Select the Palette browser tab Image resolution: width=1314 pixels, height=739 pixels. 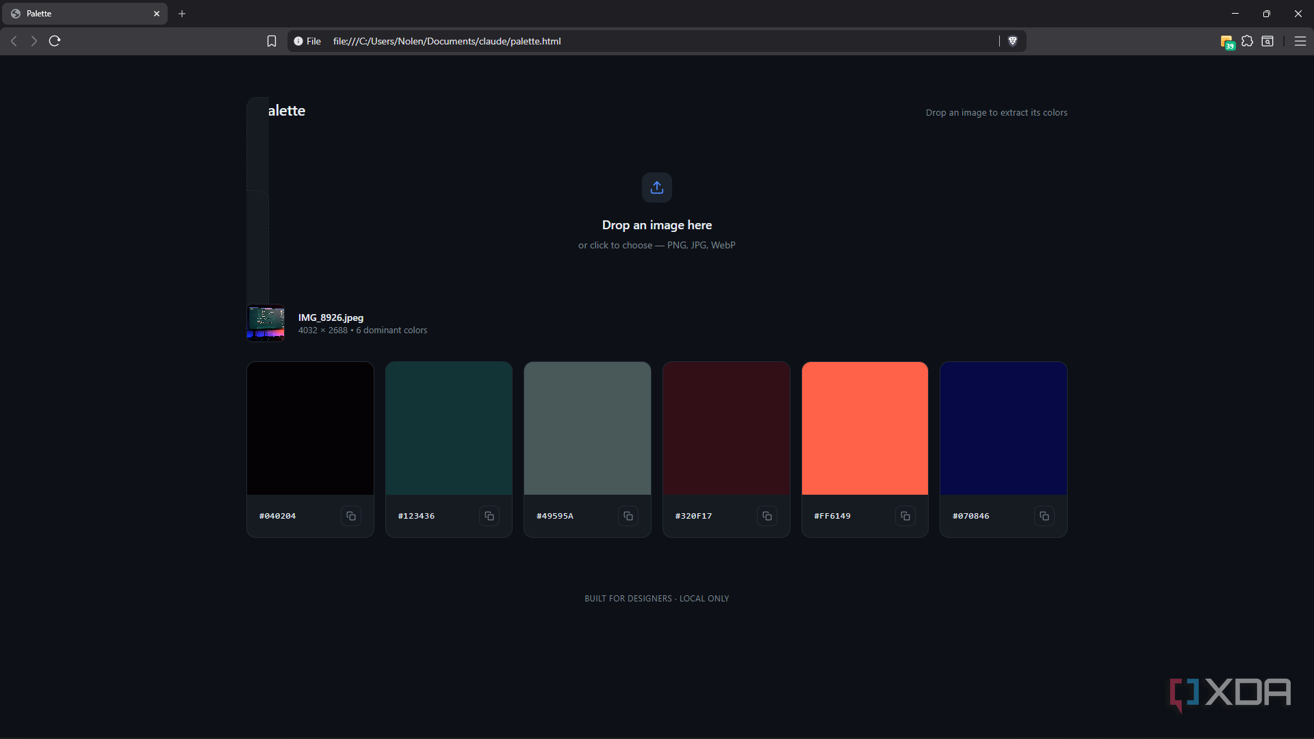coord(85,14)
